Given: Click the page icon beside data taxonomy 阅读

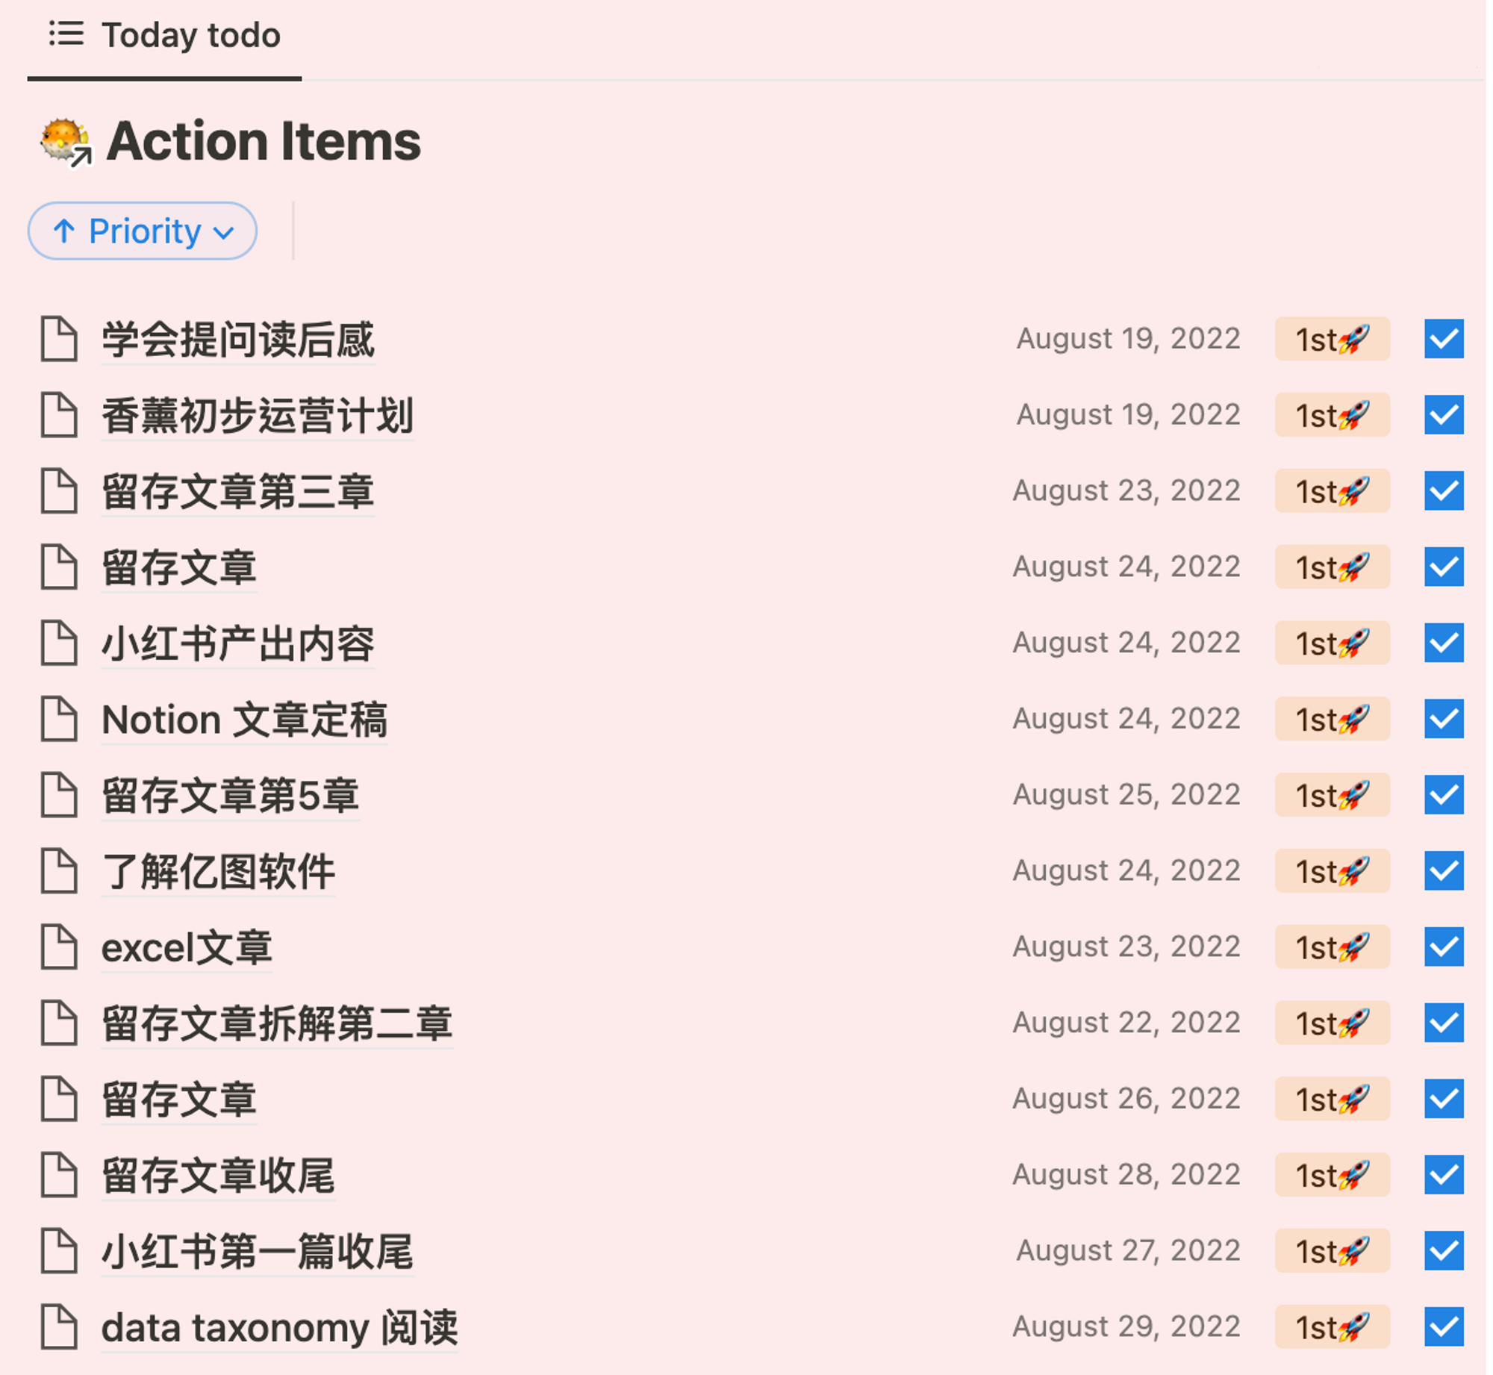Looking at the screenshot, I should pyautogui.click(x=60, y=1326).
